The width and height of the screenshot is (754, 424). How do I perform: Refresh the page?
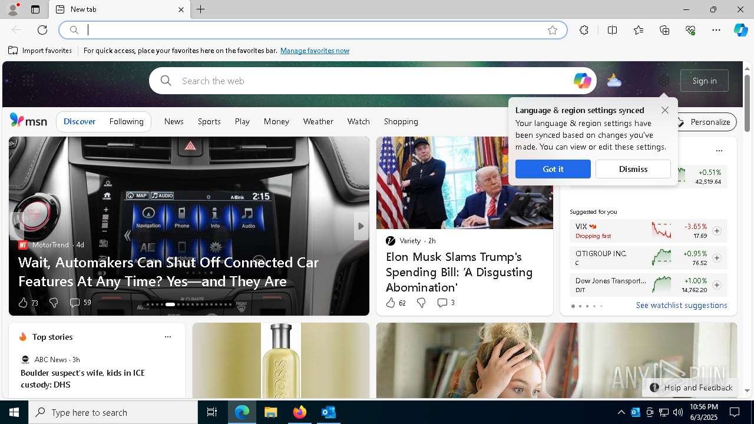tap(42, 30)
